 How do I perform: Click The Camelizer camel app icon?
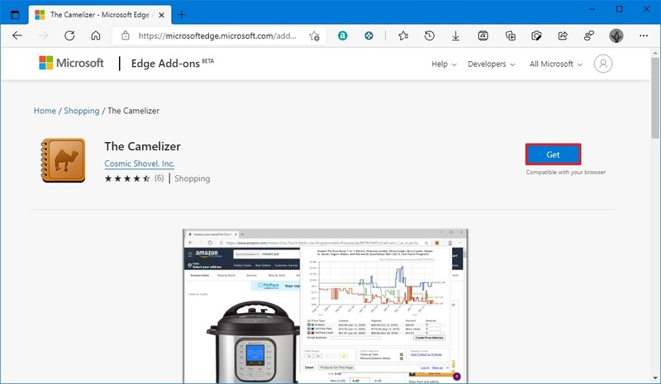pyautogui.click(x=64, y=160)
